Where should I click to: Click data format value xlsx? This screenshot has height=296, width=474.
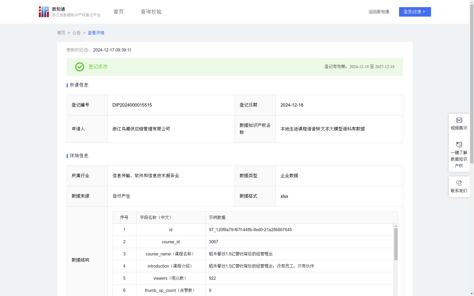click(284, 196)
